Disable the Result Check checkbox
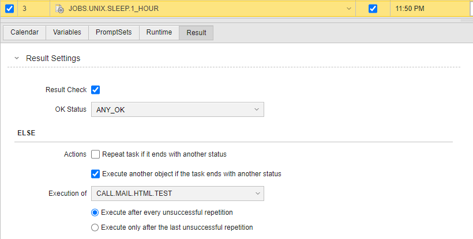This screenshot has height=239, width=473. pyautogui.click(x=96, y=90)
